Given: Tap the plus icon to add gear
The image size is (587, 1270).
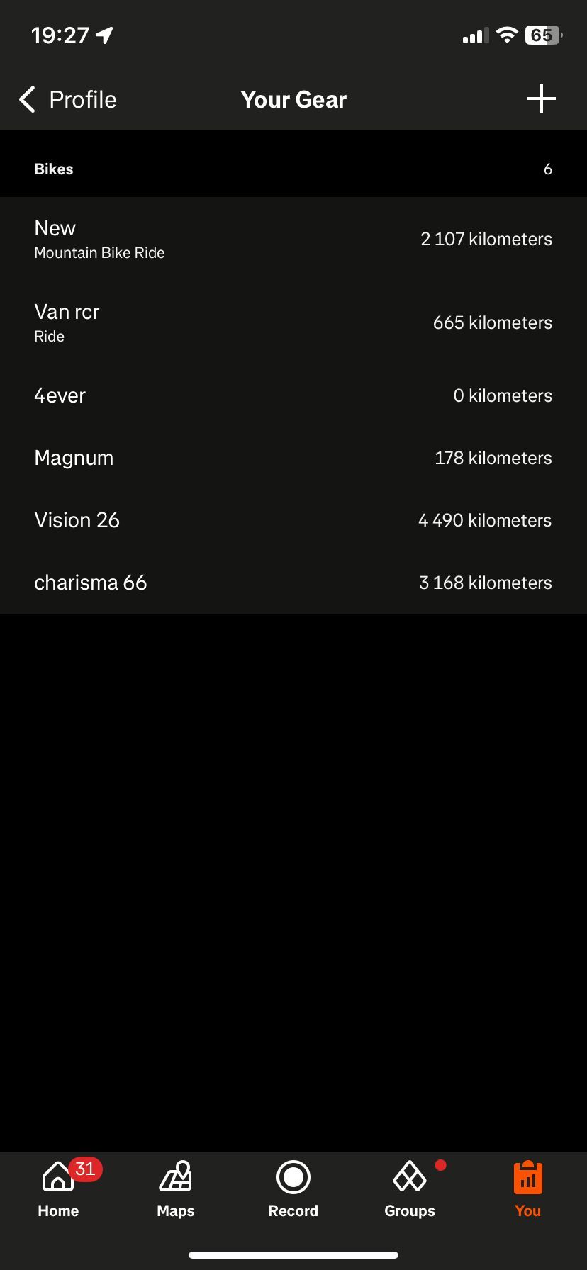Looking at the screenshot, I should (541, 99).
